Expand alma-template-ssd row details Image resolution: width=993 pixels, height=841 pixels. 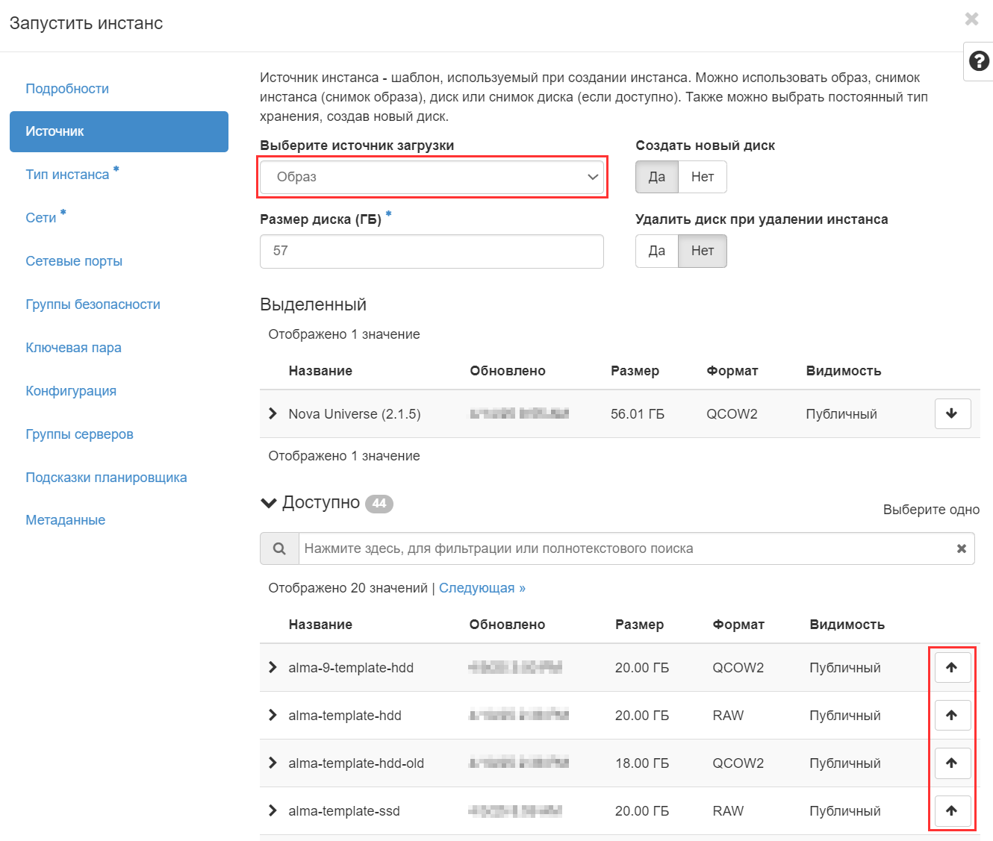273,810
